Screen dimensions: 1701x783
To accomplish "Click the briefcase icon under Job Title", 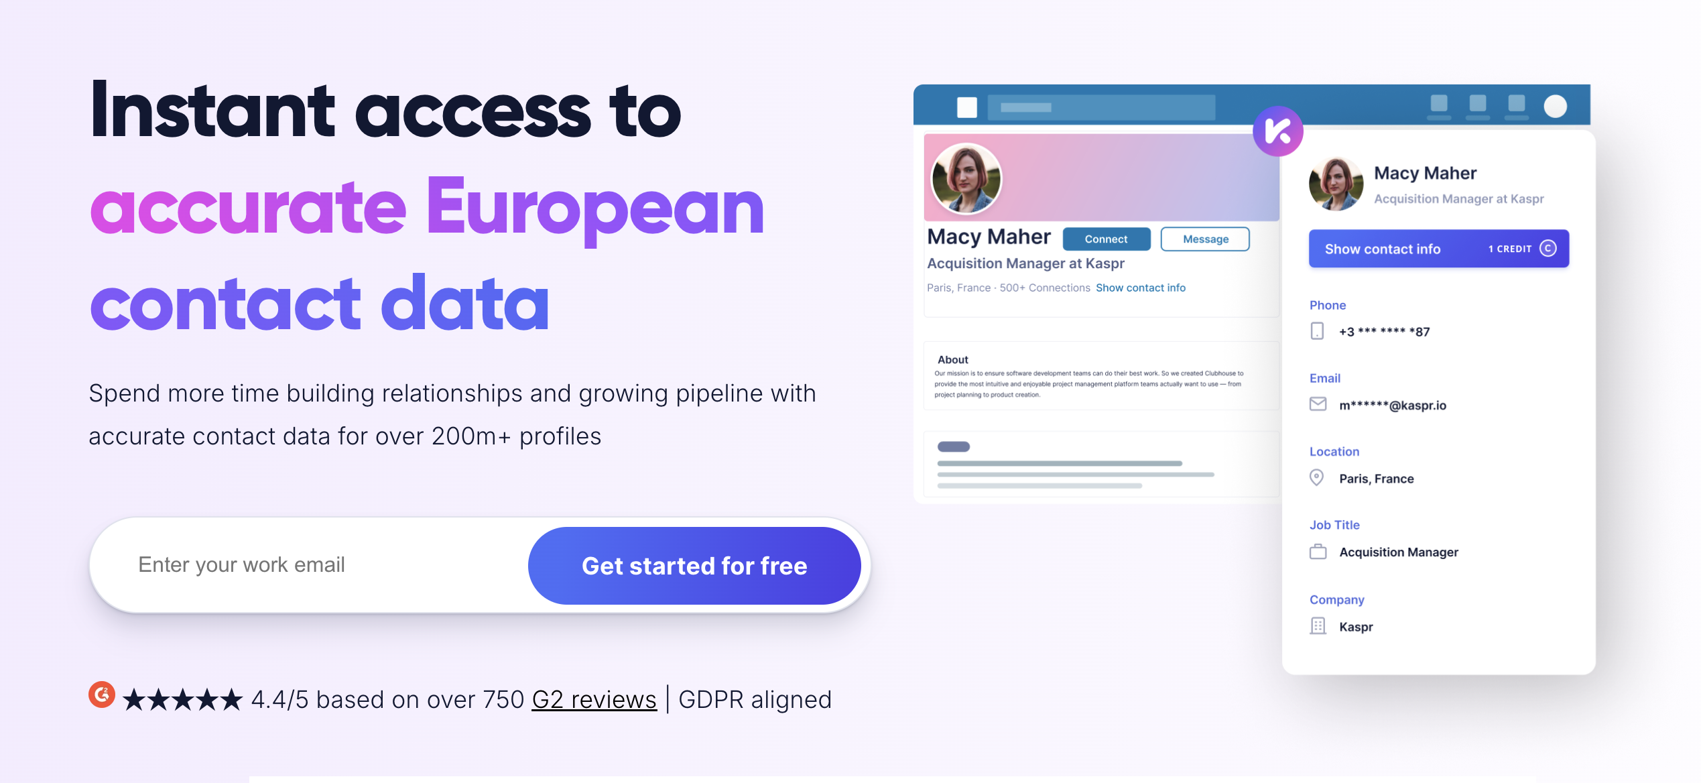I will 1318,552.
